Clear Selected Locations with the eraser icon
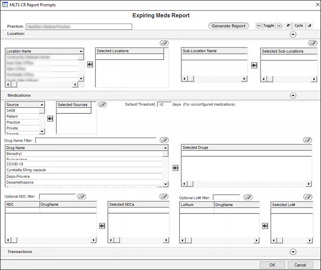 (164, 43)
